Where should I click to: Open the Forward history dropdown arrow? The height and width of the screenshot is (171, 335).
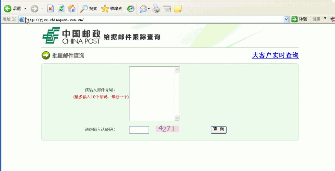click(42, 9)
